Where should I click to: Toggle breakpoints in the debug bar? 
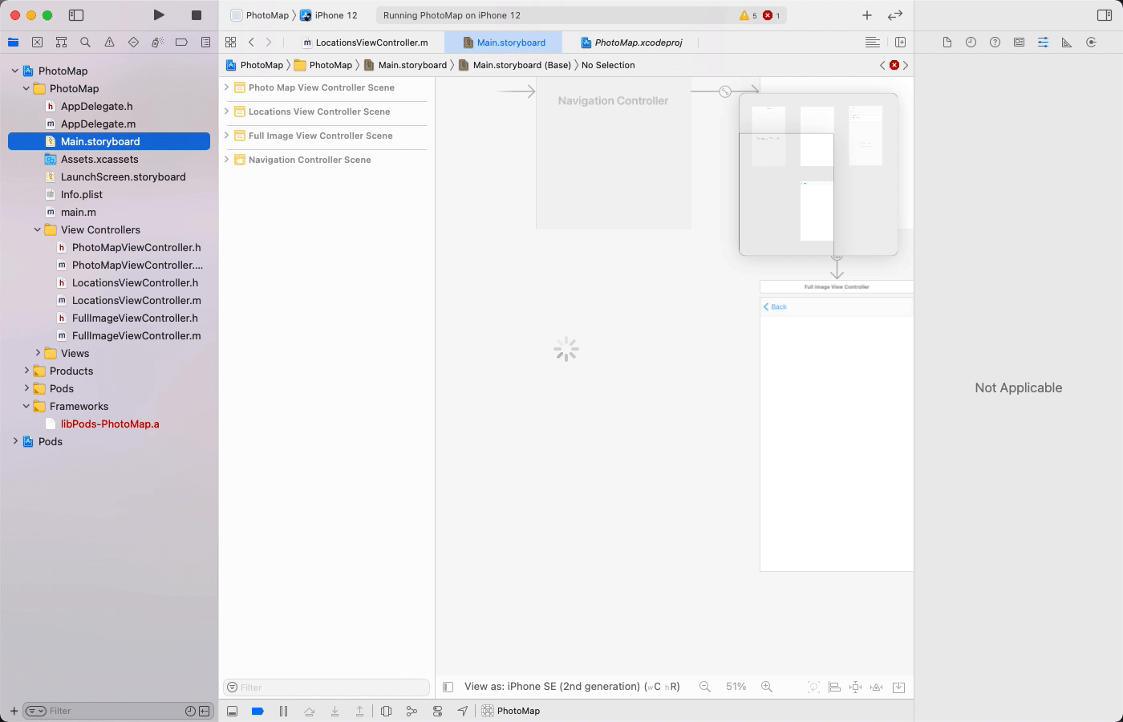[x=257, y=711]
